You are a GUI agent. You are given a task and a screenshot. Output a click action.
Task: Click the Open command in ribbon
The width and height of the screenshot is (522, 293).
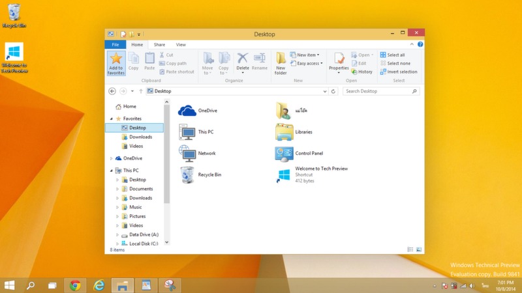point(362,55)
